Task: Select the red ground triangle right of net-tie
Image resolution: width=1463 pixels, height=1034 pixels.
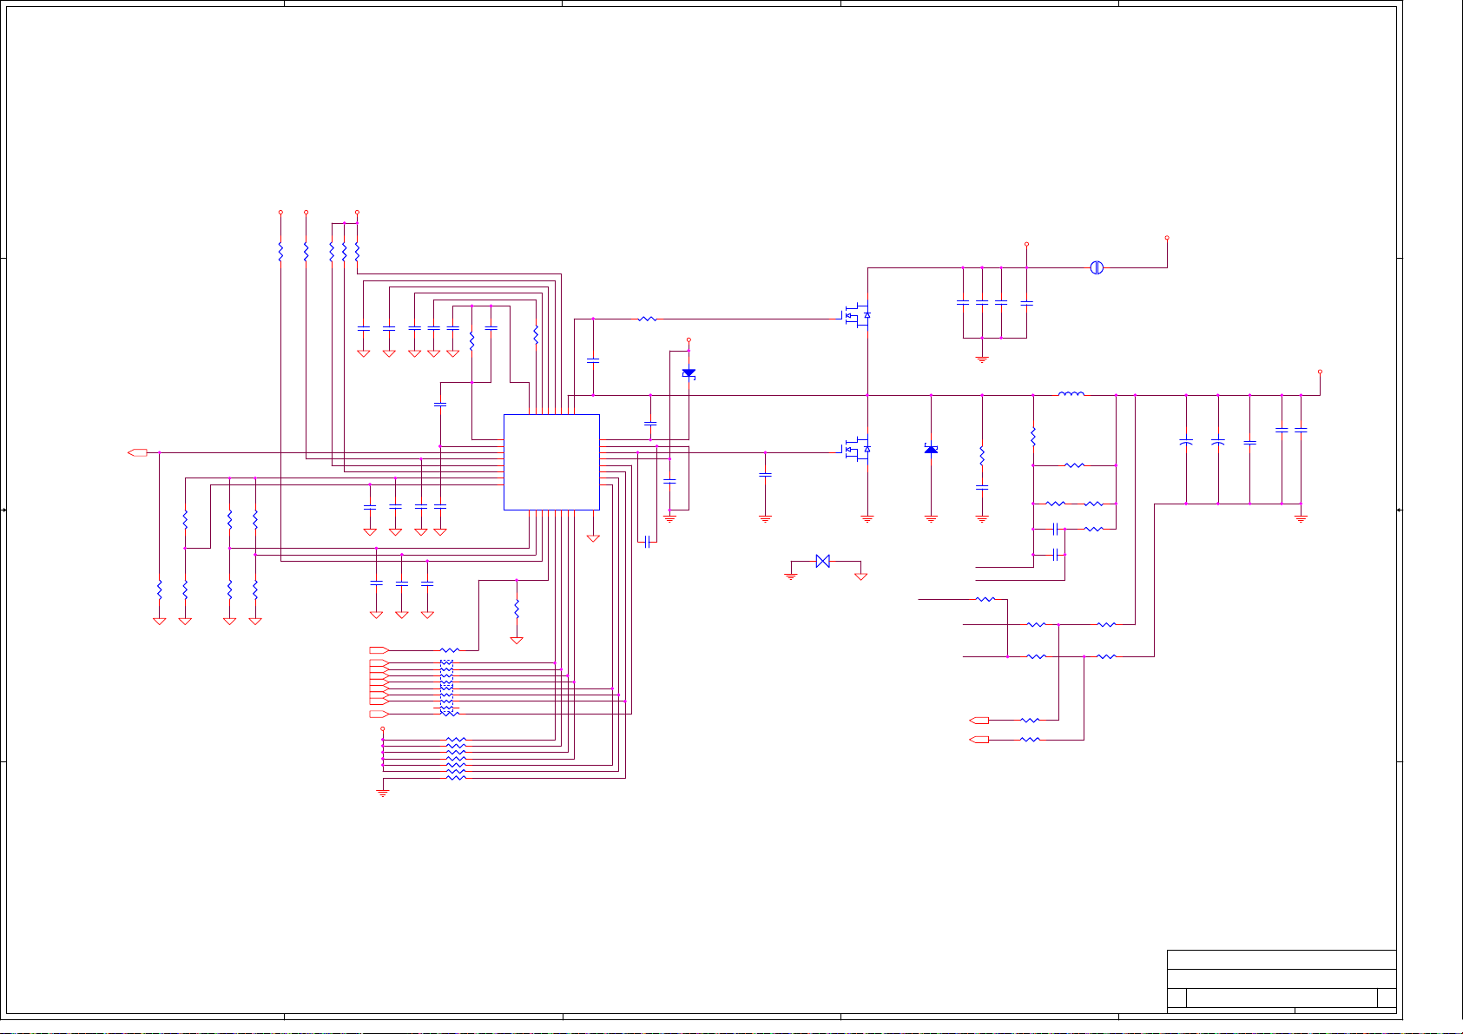Action: 861,576
